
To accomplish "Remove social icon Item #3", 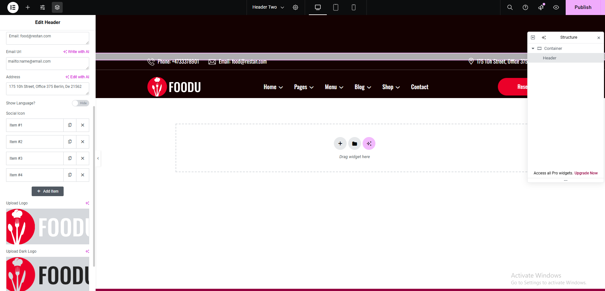I will [x=82, y=158].
